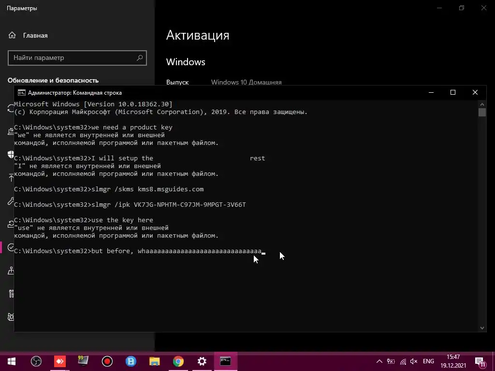The height and width of the screenshot is (371, 495).
Task: Open the muted volume tray icon
Action: [414, 361]
